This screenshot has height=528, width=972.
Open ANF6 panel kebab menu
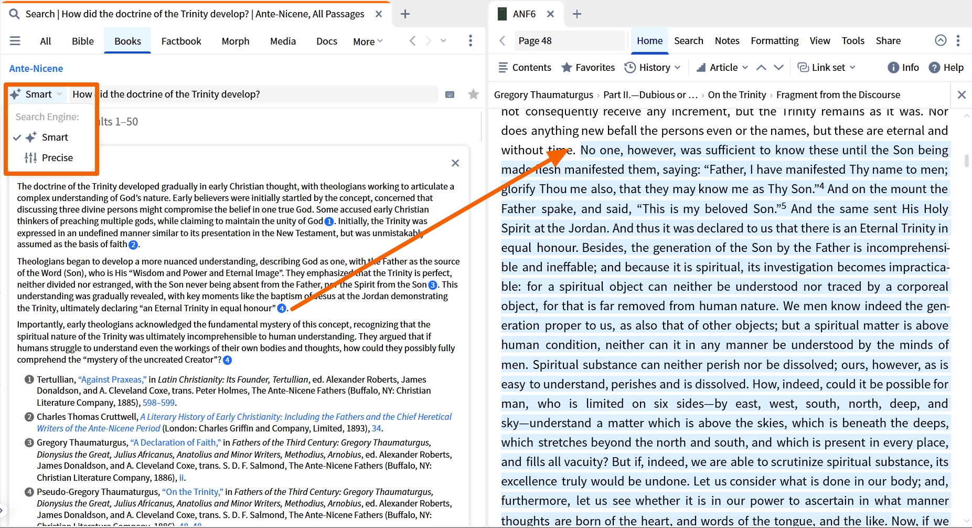958,40
